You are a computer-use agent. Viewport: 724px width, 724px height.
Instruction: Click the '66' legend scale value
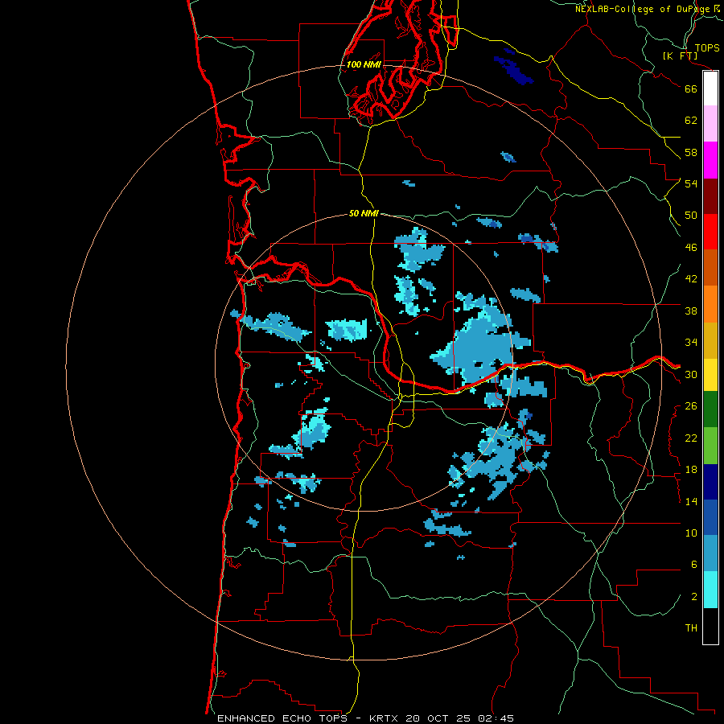(691, 88)
